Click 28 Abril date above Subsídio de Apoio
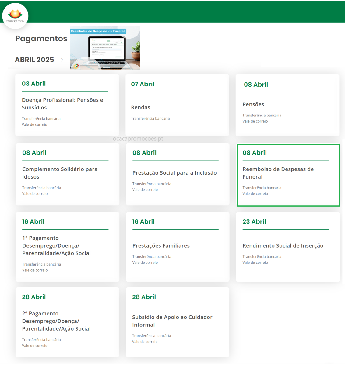 144,297
